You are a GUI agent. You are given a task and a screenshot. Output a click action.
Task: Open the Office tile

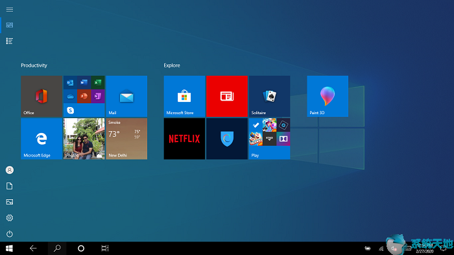[x=42, y=96]
